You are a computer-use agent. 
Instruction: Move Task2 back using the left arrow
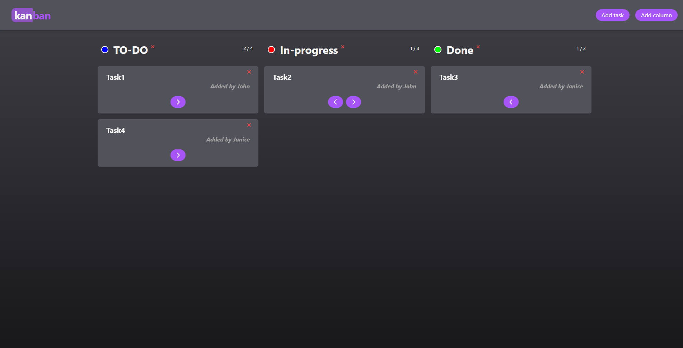click(335, 102)
